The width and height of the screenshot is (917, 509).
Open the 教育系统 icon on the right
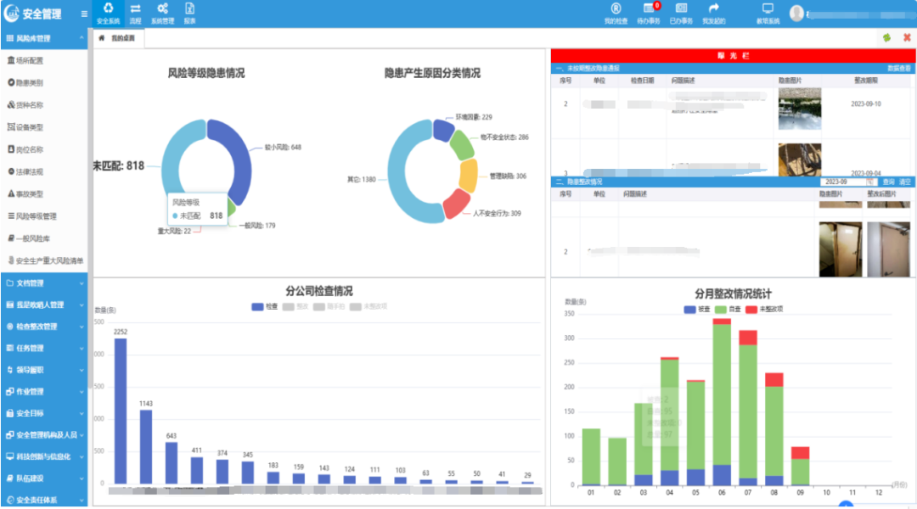click(767, 14)
